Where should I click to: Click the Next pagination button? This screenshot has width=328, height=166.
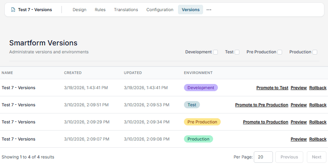coord(316,157)
